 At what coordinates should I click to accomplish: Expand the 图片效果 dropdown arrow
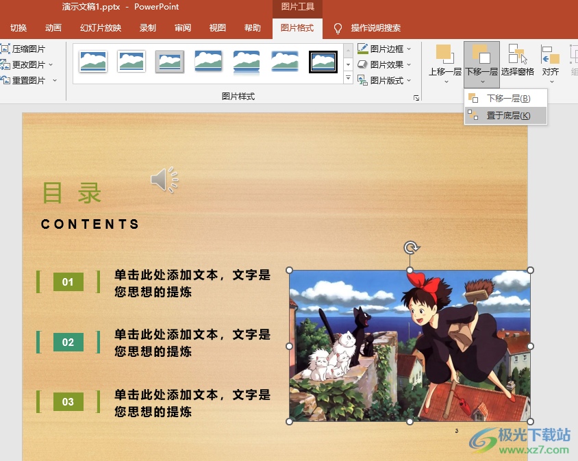[409, 64]
